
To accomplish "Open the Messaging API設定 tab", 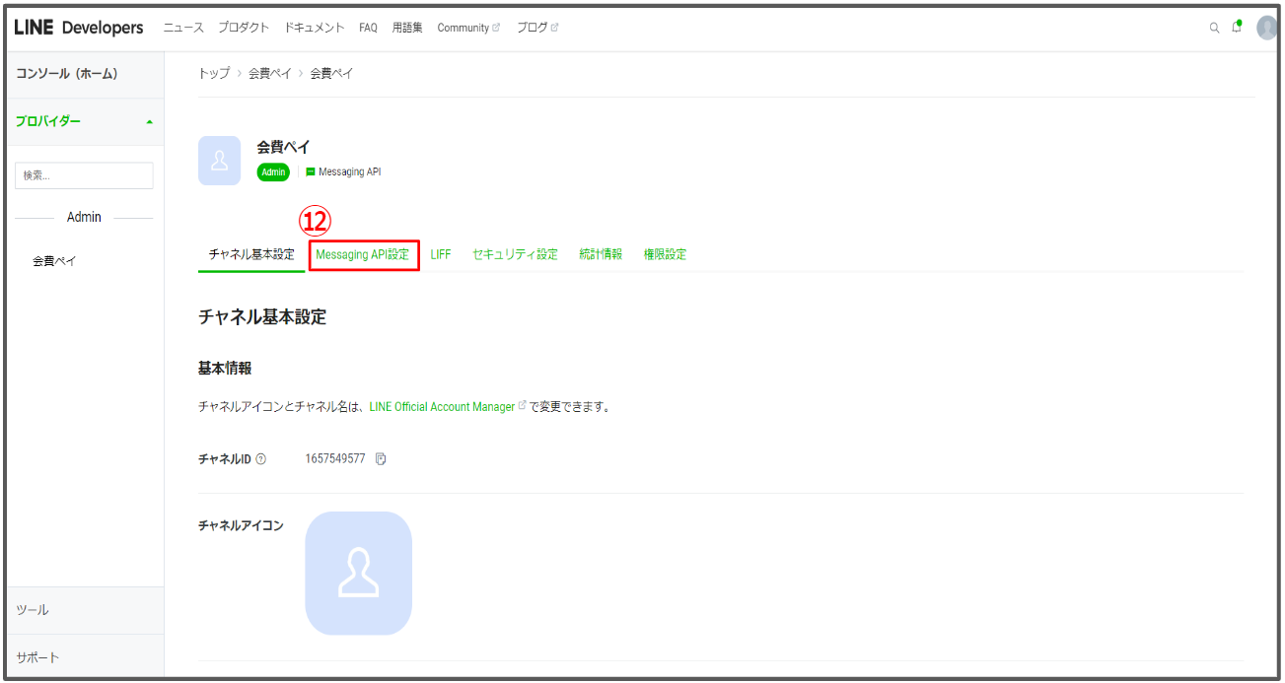I will tap(362, 254).
